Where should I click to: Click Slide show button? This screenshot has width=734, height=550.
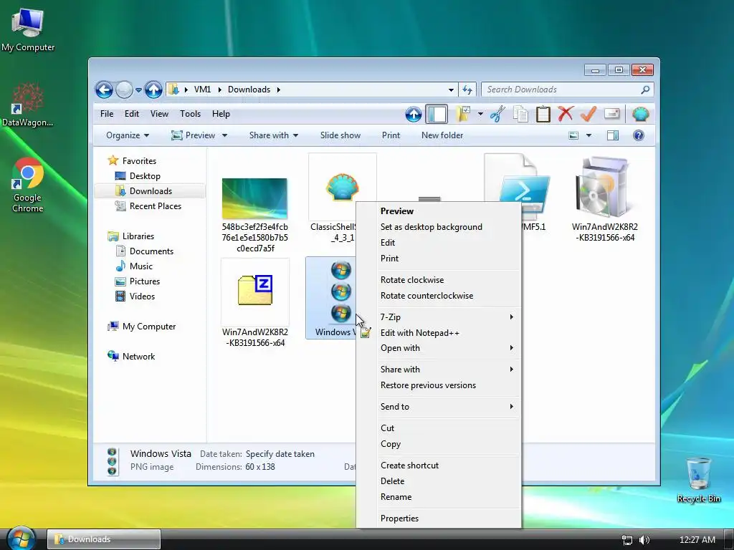coord(340,135)
